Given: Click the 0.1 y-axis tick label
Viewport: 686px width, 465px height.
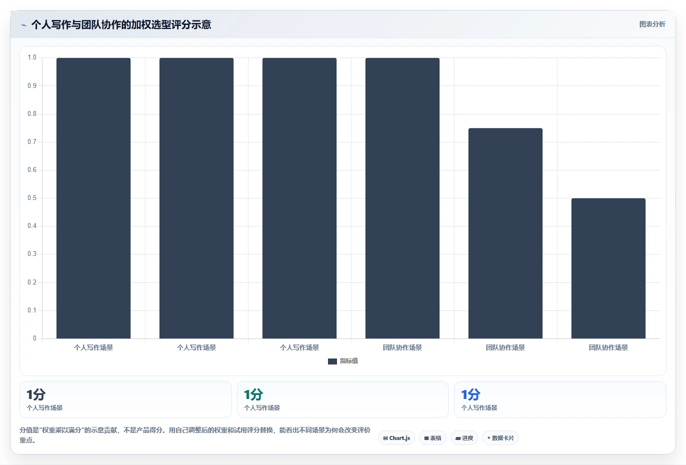Looking at the screenshot, I should click(x=32, y=310).
